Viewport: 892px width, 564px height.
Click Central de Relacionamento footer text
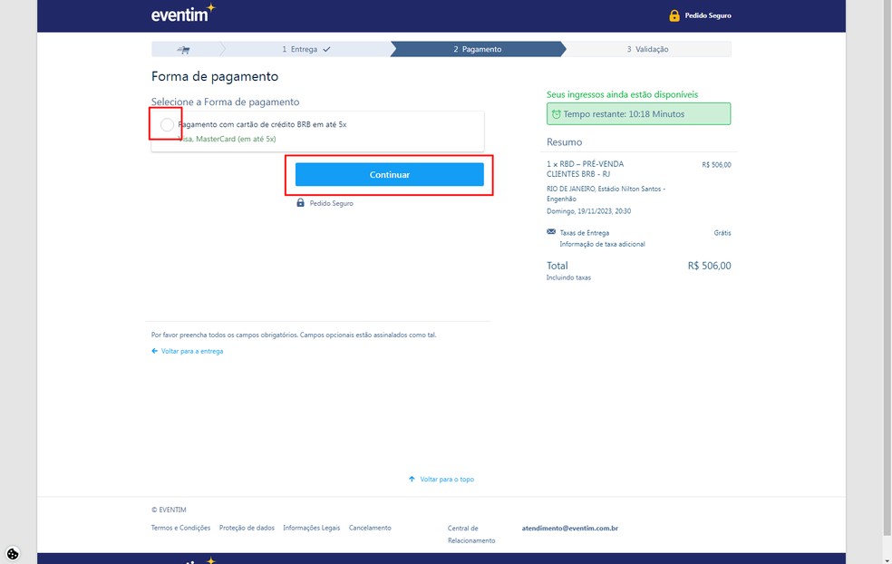(471, 534)
